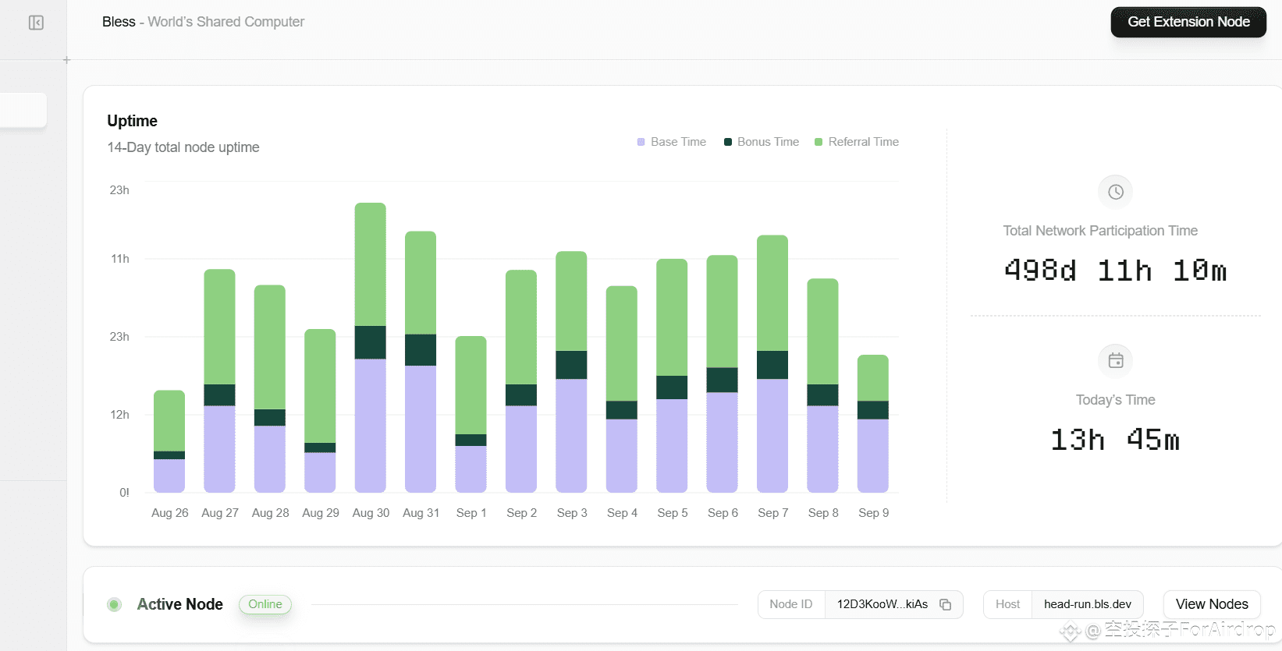Select the highlighted sidebar menu item

(23, 110)
